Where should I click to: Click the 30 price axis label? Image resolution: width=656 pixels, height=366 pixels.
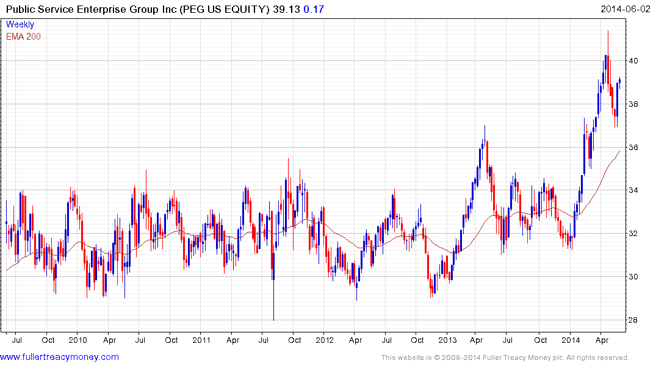tap(633, 276)
